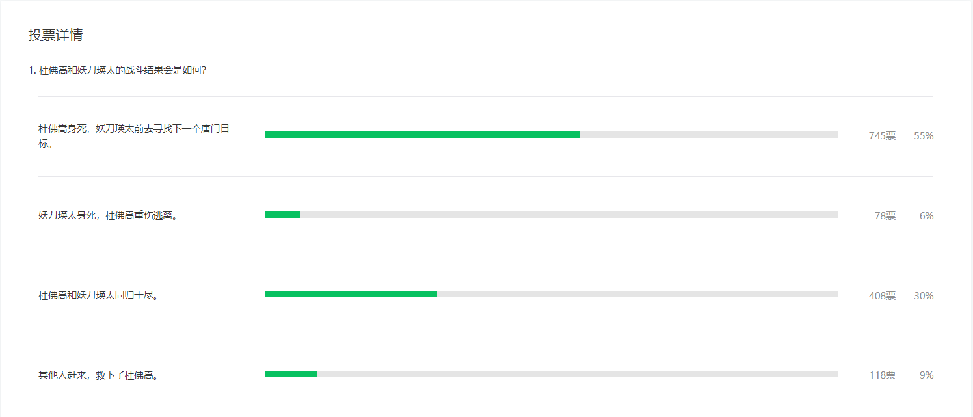
Task: Click the 118票 vote count
Action: tap(882, 375)
